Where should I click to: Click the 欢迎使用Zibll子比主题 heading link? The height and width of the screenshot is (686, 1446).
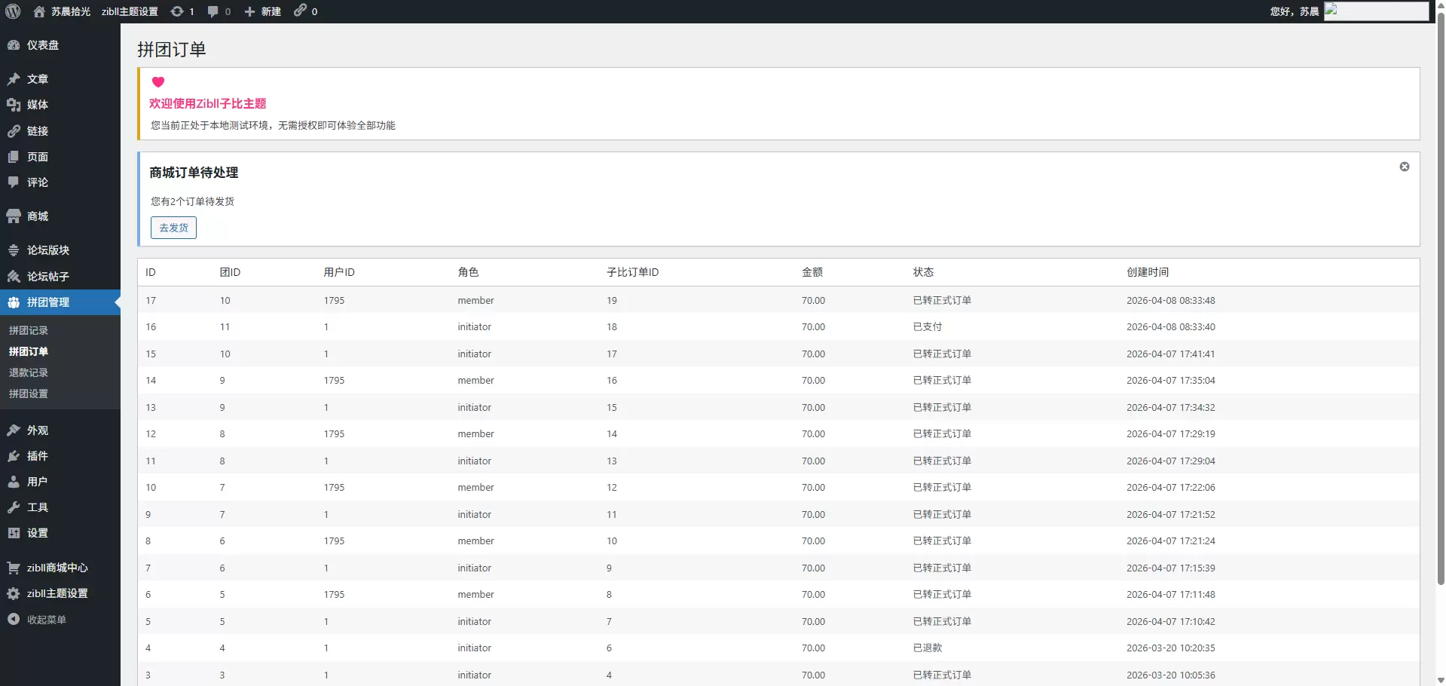[208, 103]
